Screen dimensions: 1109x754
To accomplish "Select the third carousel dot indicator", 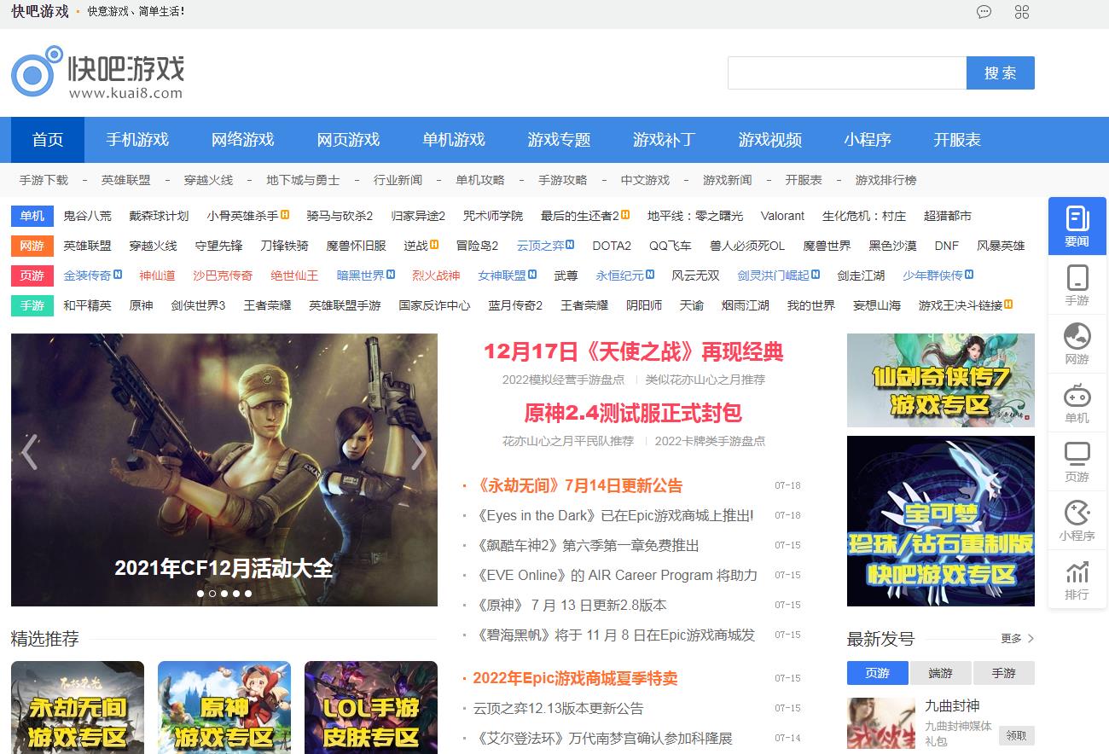I will click(x=224, y=593).
